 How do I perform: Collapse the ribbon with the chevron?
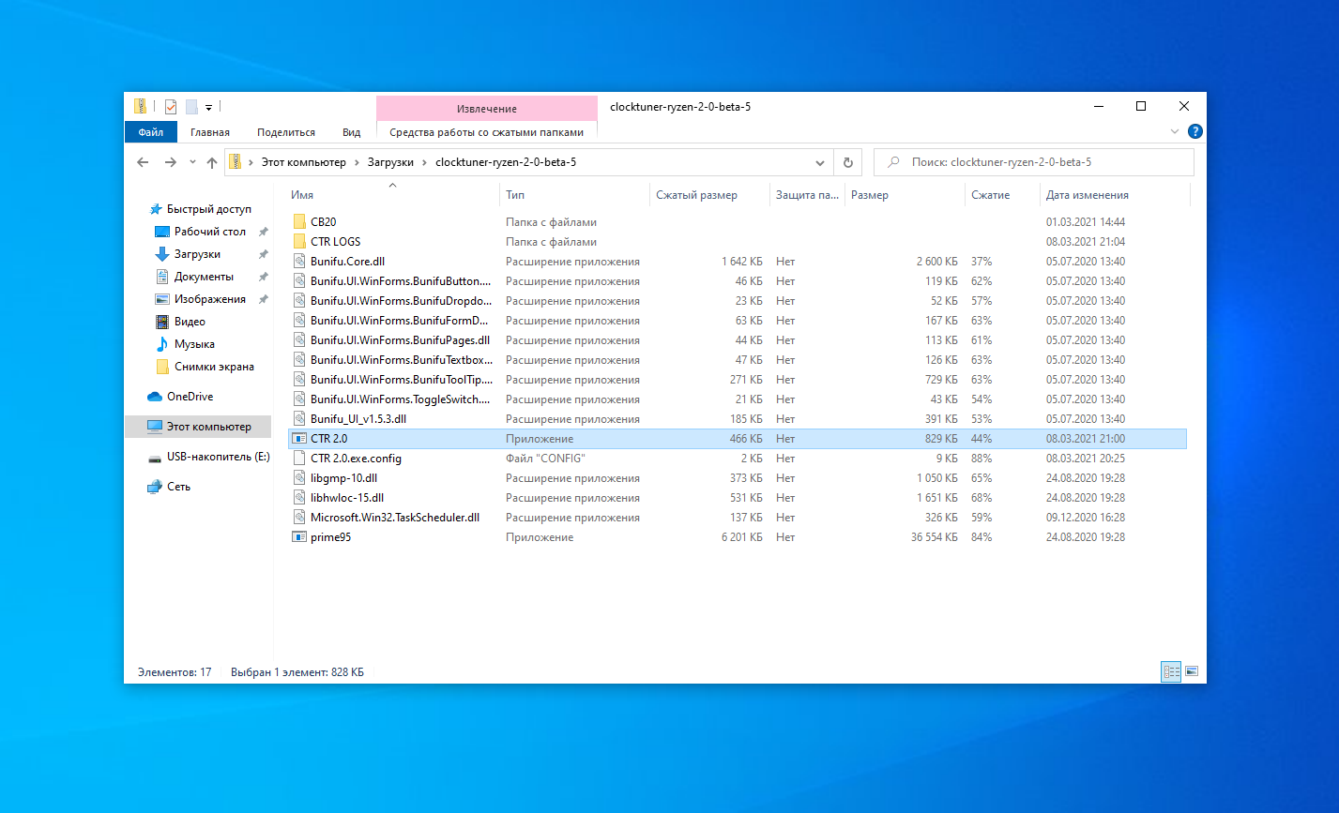click(1176, 132)
